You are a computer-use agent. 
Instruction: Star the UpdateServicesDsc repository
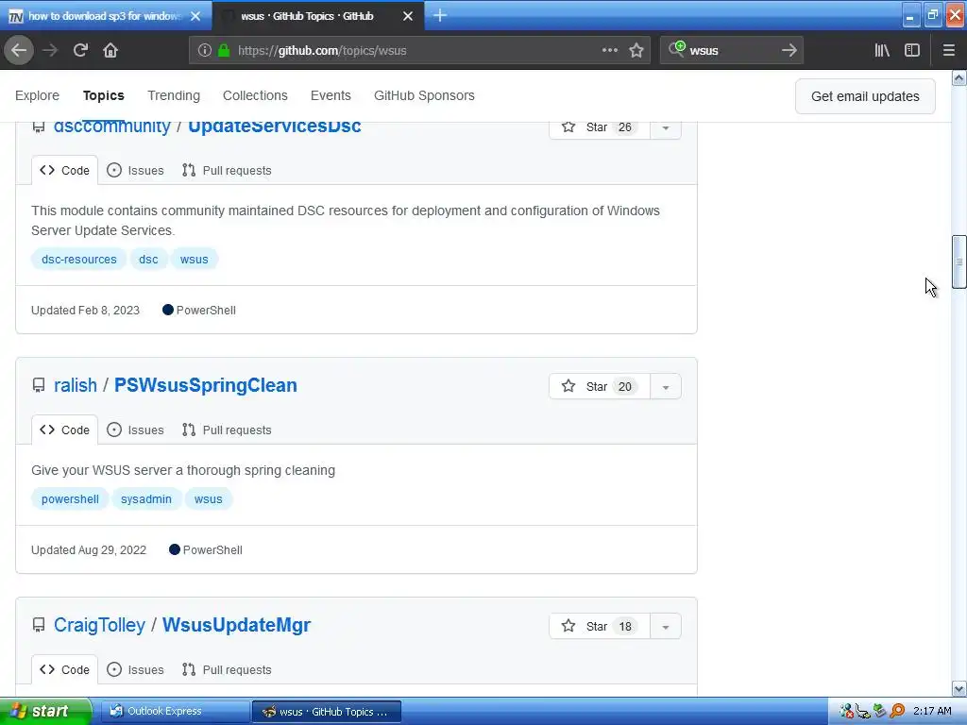pyautogui.click(x=600, y=127)
